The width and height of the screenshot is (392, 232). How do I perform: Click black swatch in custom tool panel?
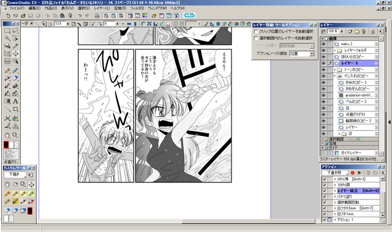[30, 211]
